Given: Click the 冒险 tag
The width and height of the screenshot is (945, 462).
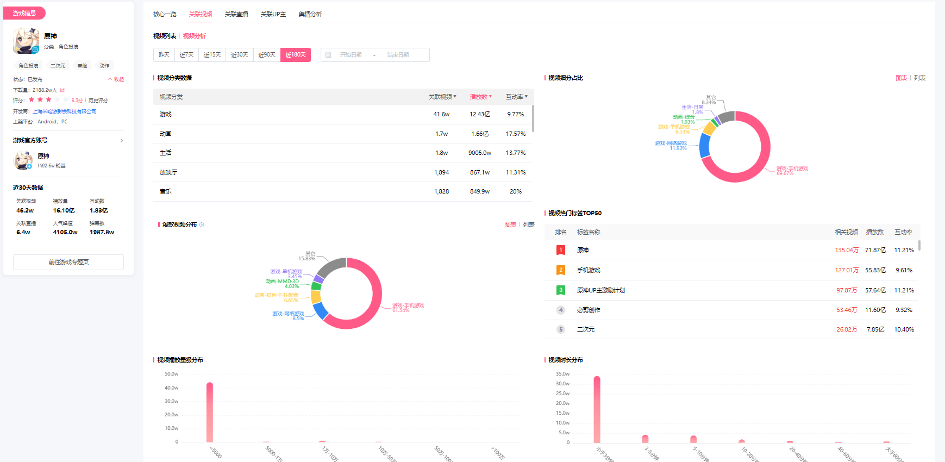Looking at the screenshot, I should coord(83,66).
